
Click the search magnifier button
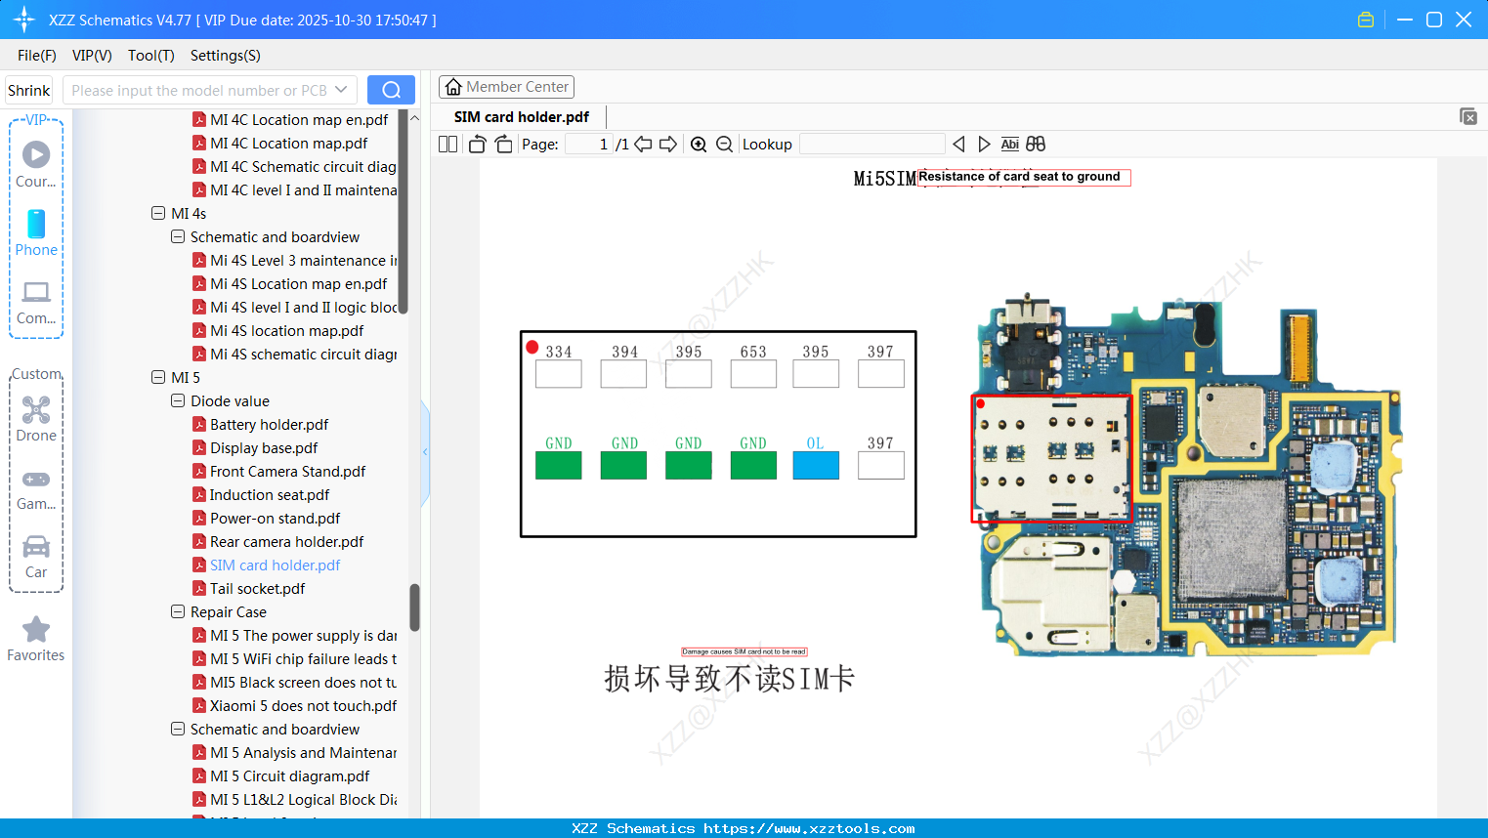click(x=391, y=90)
